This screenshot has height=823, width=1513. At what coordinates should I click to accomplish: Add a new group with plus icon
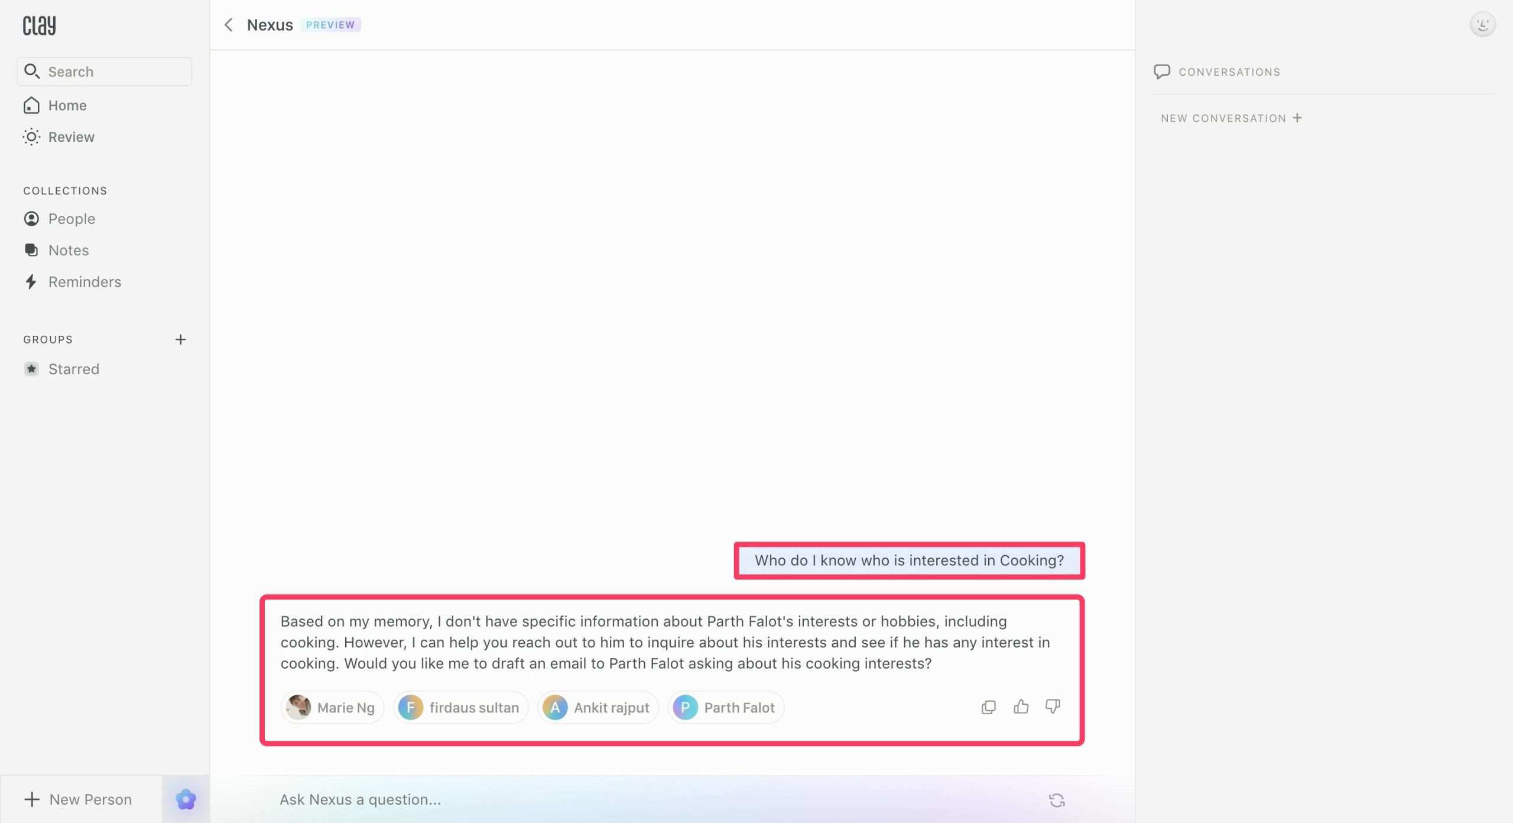pos(181,339)
